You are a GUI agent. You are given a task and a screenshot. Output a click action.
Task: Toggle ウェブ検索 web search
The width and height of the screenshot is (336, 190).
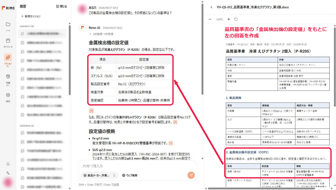[x=130, y=175]
